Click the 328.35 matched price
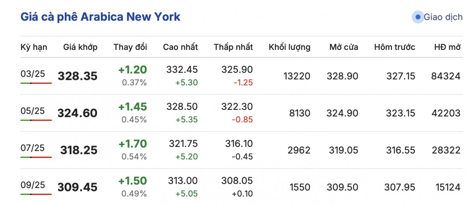 78,76
